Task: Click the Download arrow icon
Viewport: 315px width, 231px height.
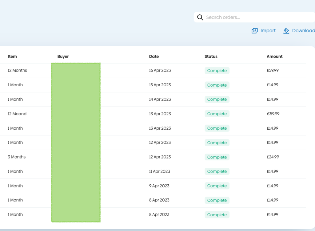Action: (286, 31)
